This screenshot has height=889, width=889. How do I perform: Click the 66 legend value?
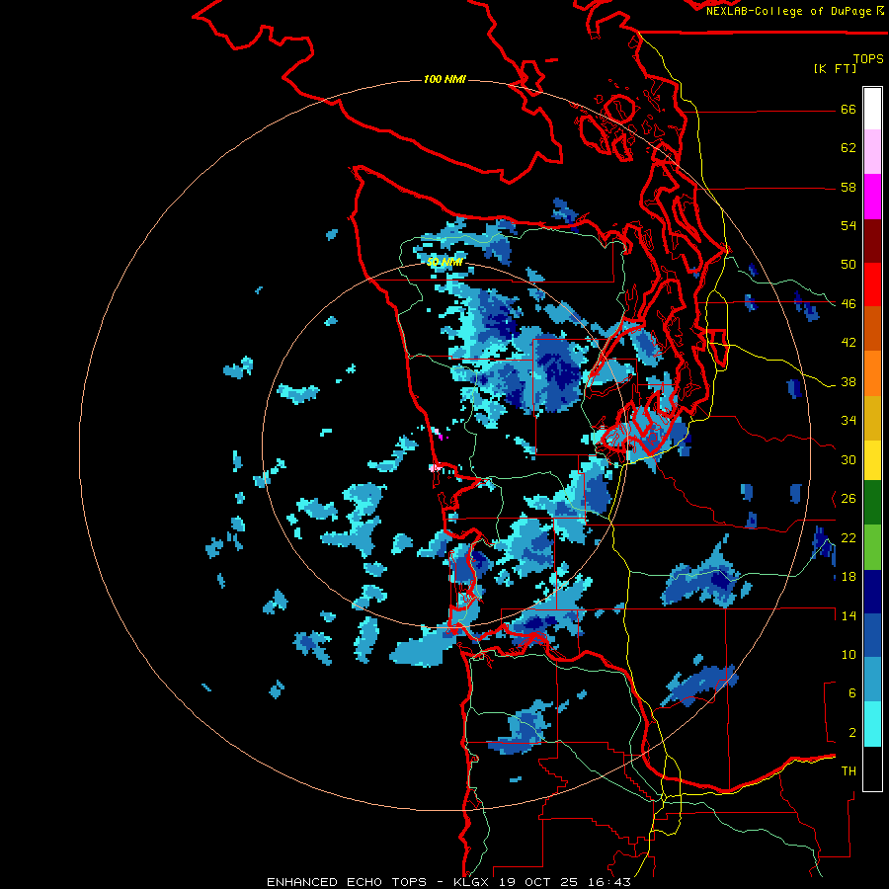click(x=849, y=110)
